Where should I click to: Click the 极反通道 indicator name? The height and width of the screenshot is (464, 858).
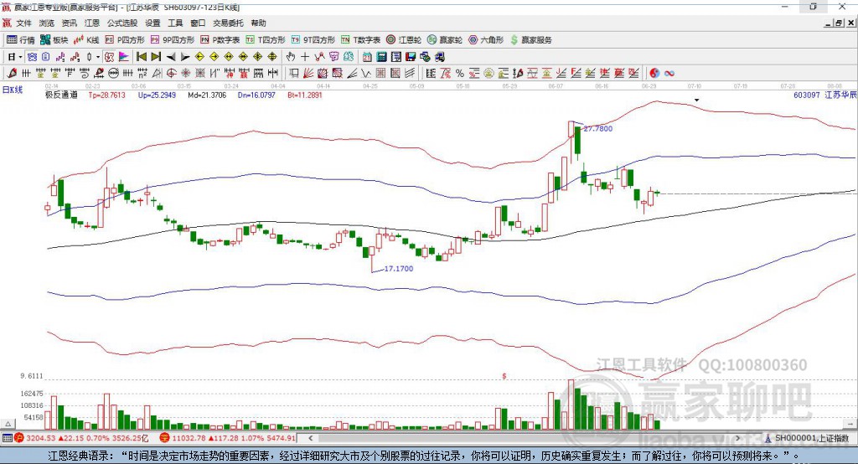point(61,95)
